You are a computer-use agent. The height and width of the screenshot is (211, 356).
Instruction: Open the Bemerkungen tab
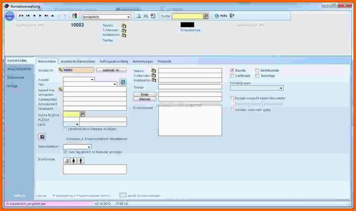[143, 61]
